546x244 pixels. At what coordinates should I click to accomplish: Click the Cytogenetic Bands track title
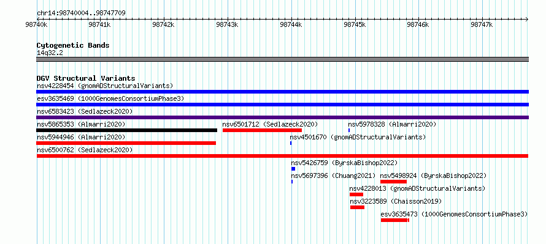[73, 45]
